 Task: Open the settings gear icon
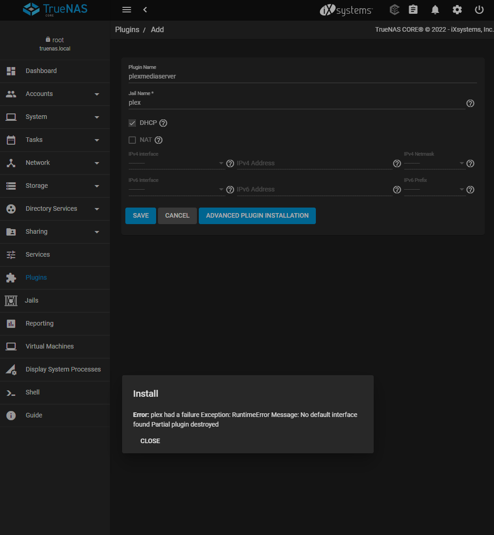[457, 10]
